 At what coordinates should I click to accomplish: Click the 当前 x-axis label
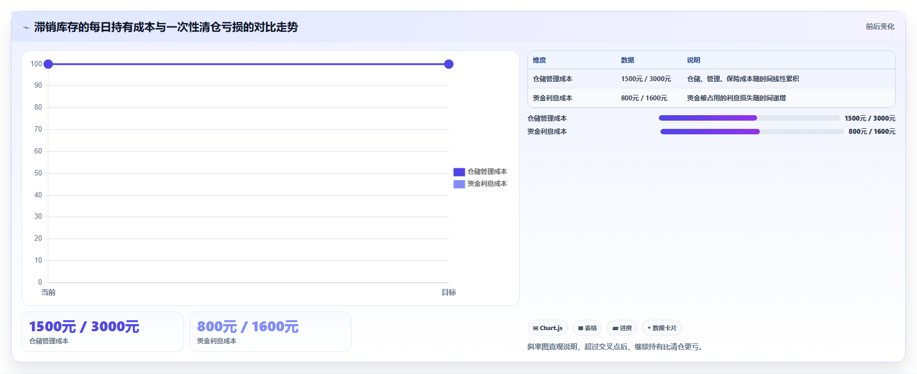pyautogui.click(x=48, y=292)
